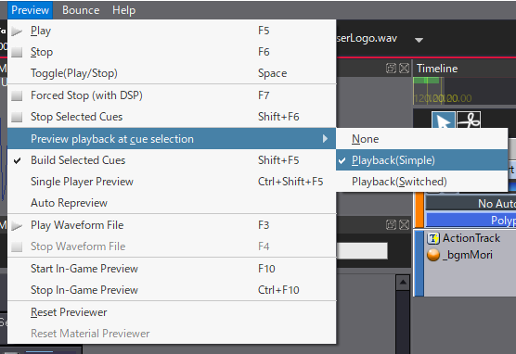Click the Play Waveform File icon
Viewport: 516px width, 354px height.
pos(17,225)
